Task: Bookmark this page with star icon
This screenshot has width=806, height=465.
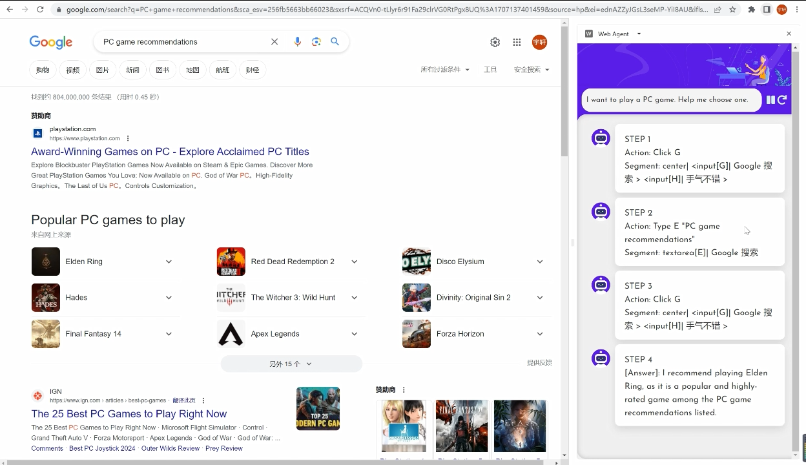Action: [x=732, y=10]
